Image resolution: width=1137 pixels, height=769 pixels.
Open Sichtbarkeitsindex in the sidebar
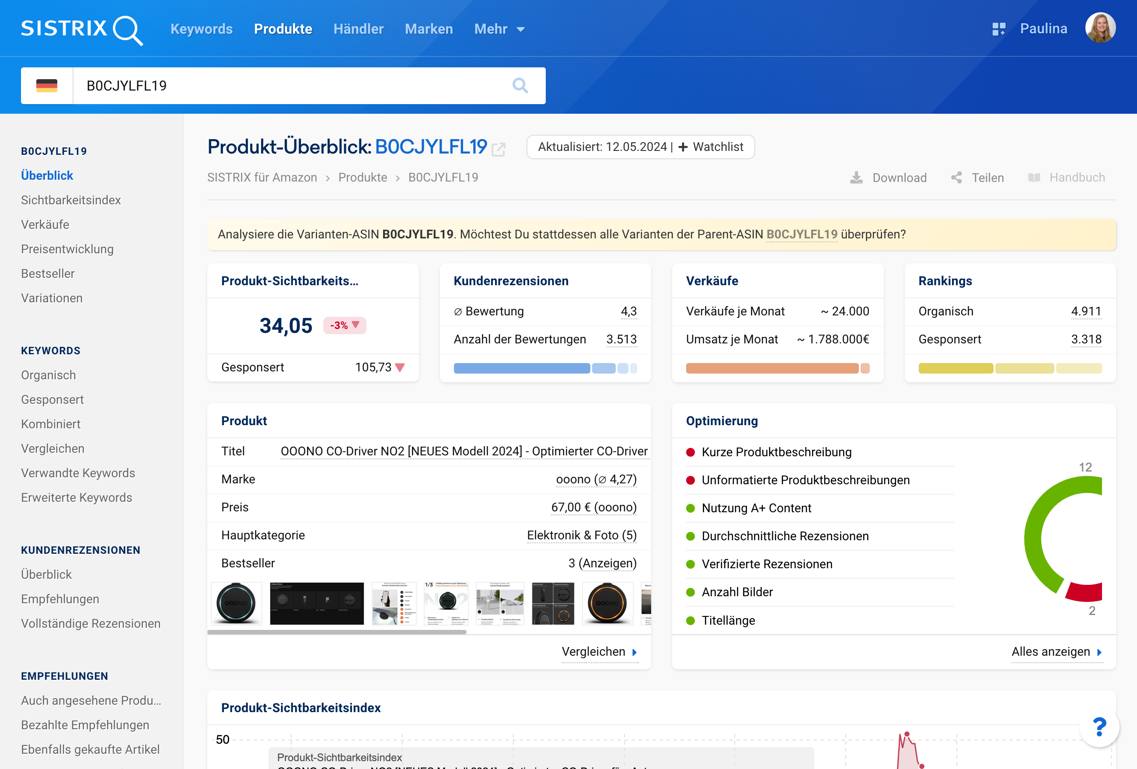pyautogui.click(x=70, y=200)
